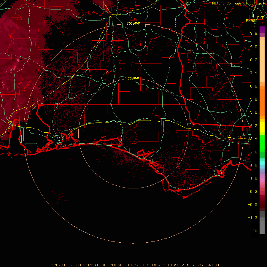Click the '[PHAS]' label near the legend
267x267 pixels.
[x=251, y=20]
